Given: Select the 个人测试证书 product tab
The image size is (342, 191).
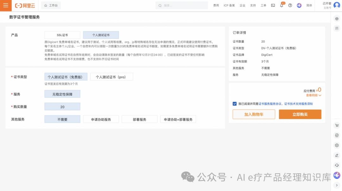Looking at the screenshot, I should point(101,35).
